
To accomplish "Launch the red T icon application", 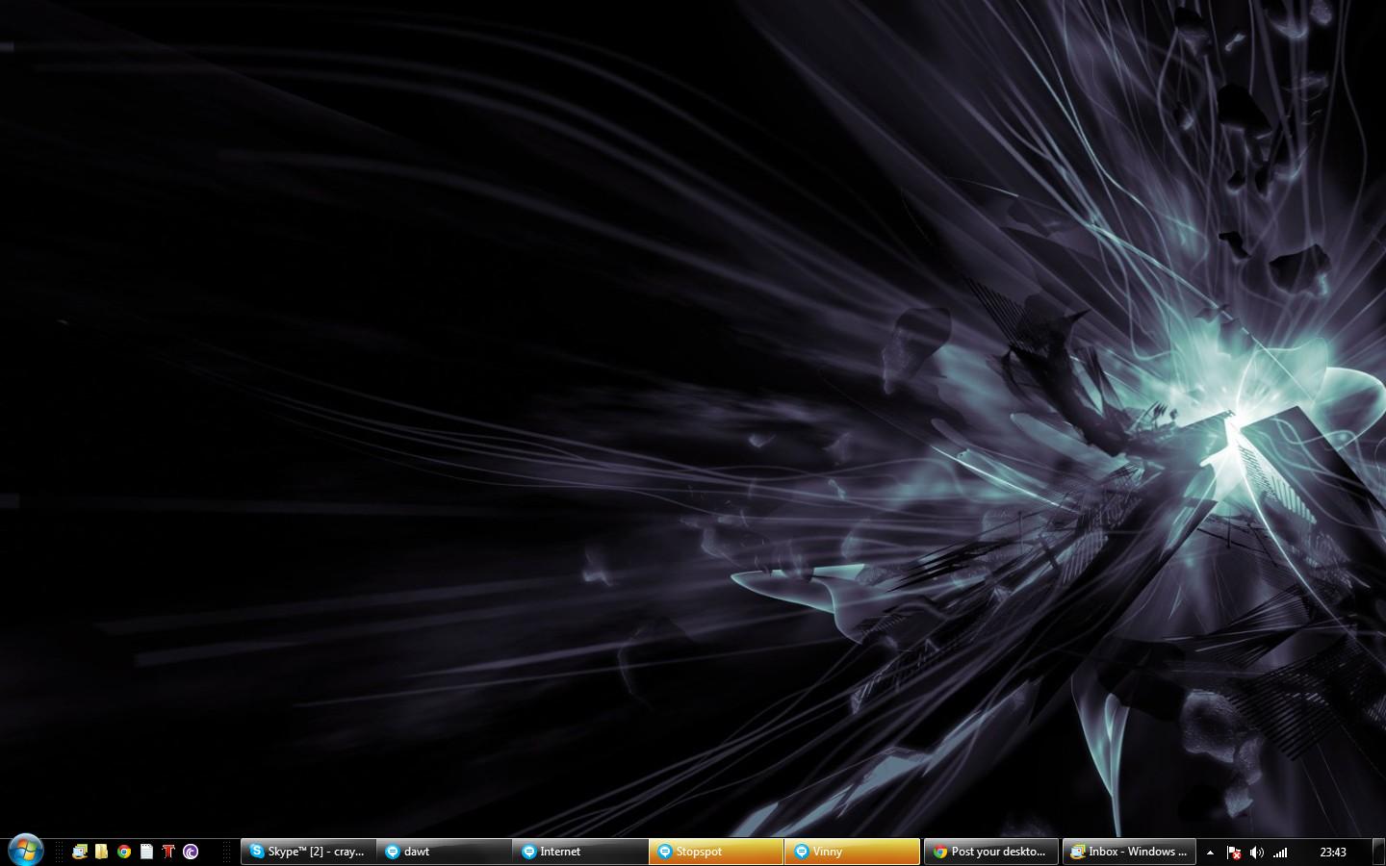I will pos(168,852).
